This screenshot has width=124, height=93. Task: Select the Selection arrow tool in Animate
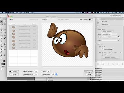[x=2, y=21]
